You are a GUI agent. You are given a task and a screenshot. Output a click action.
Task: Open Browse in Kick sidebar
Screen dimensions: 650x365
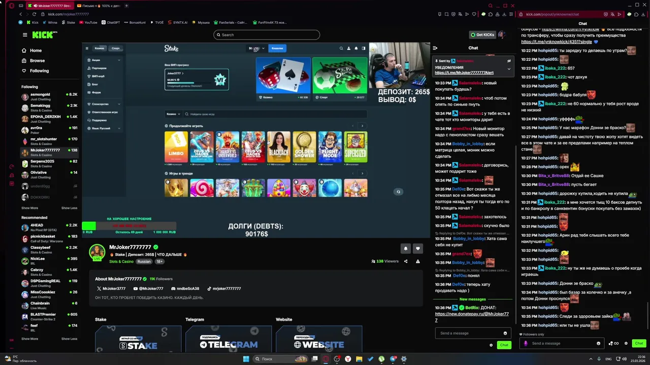coord(37,61)
